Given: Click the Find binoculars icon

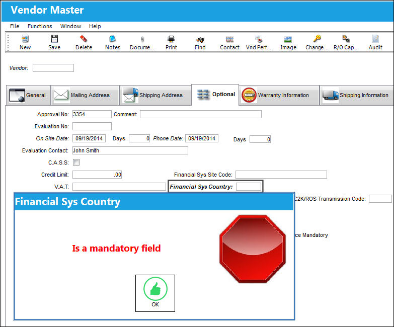Looking at the screenshot, I should [200, 39].
